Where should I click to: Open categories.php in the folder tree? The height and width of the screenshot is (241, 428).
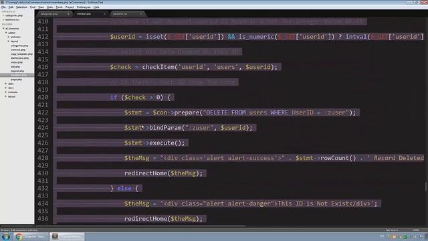tap(19, 46)
